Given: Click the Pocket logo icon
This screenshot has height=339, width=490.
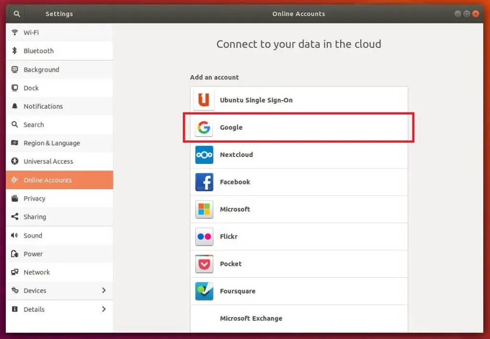Looking at the screenshot, I should pyautogui.click(x=204, y=264).
